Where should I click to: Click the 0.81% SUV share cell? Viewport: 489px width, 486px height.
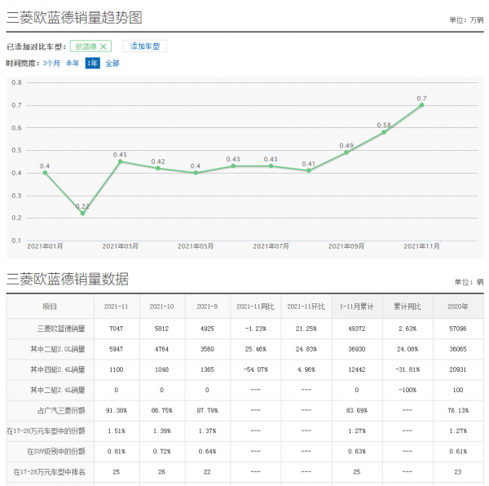[x=116, y=452]
